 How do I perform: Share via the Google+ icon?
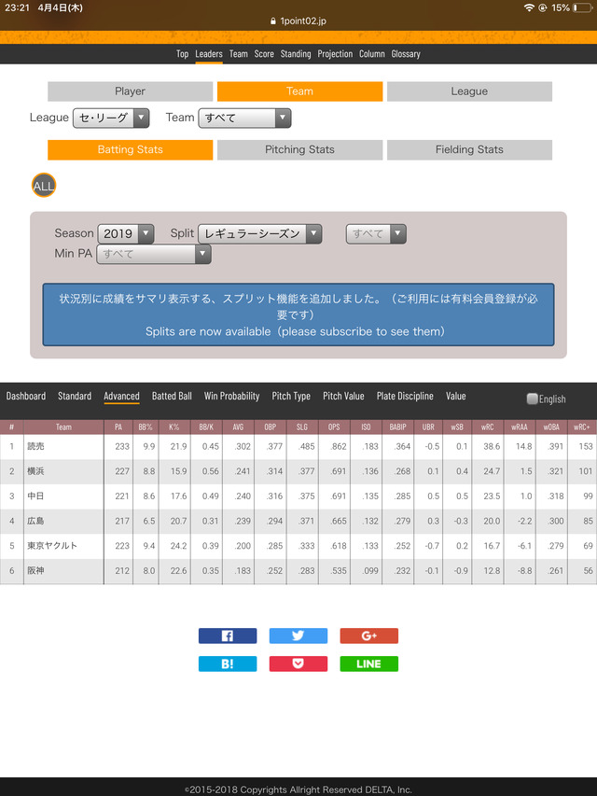(369, 635)
